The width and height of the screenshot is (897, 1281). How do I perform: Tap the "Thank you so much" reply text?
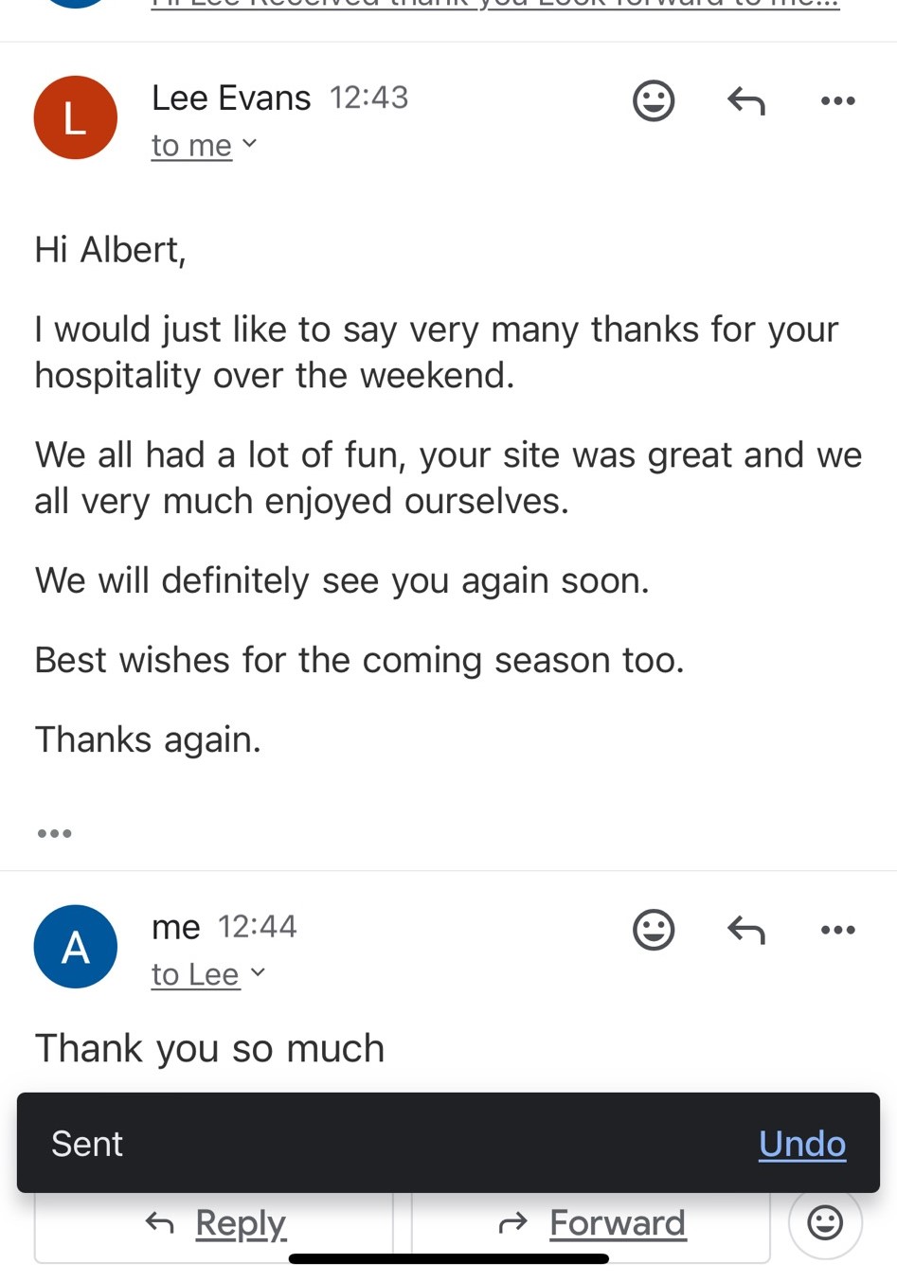click(209, 1049)
